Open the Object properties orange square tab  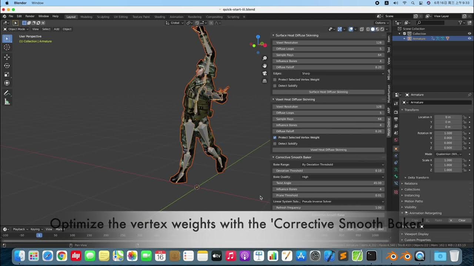pyautogui.click(x=396, y=149)
